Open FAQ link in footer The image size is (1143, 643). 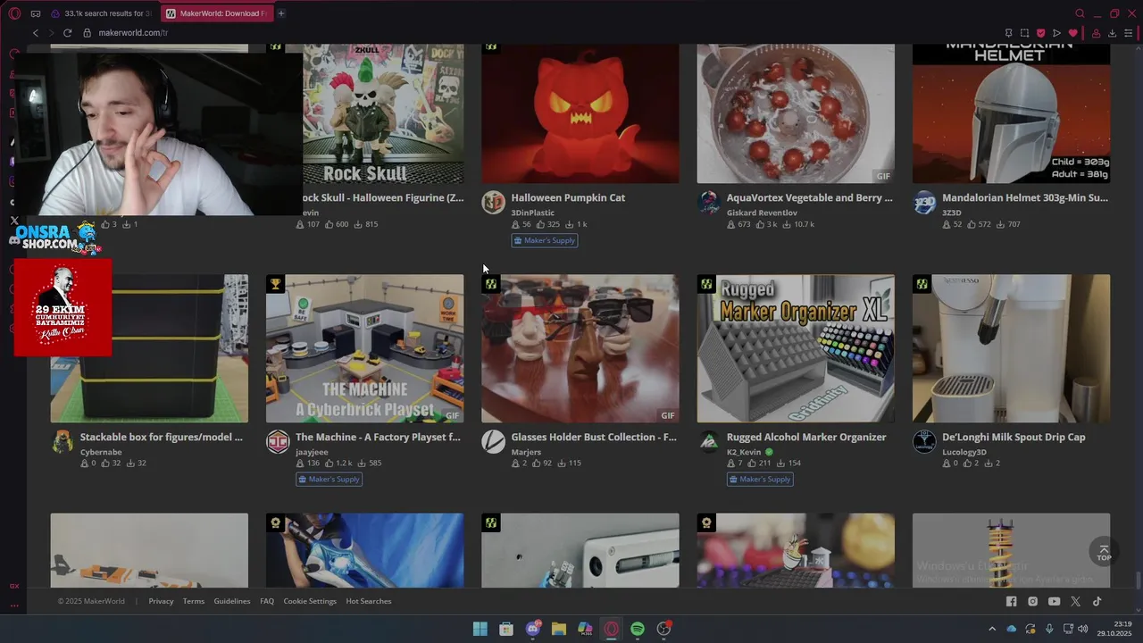(x=267, y=601)
